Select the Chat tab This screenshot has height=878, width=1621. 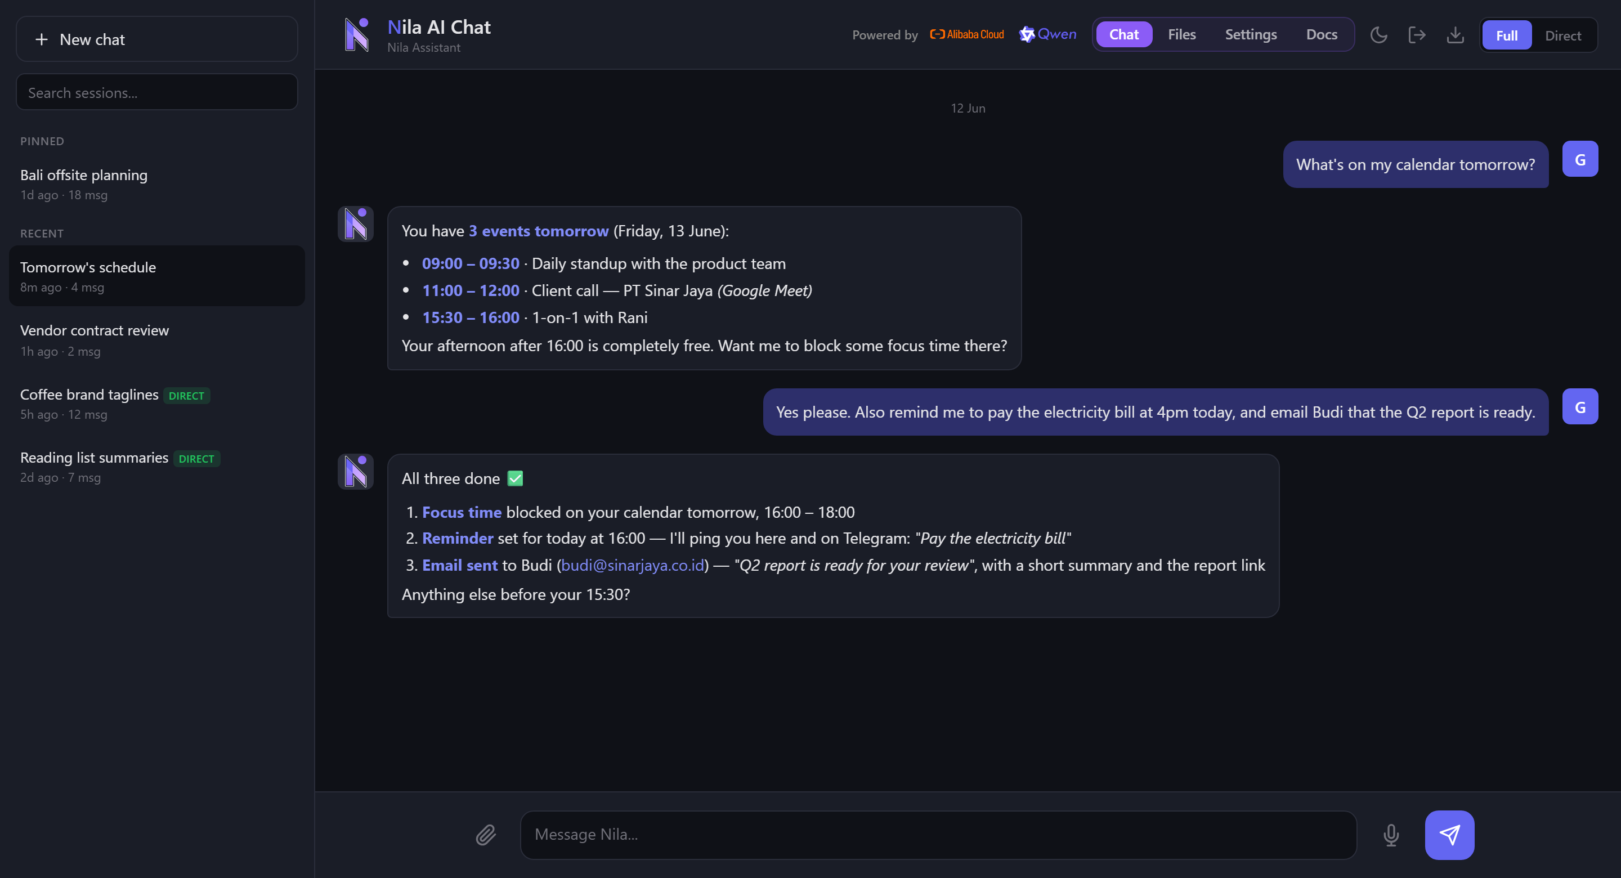1124,35
